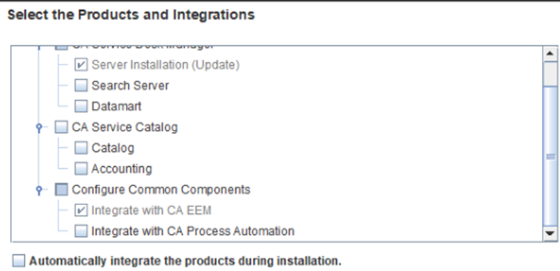Select the Search Server tree label
Viewport: 560px width, 271px height.
tap(130, 86)
